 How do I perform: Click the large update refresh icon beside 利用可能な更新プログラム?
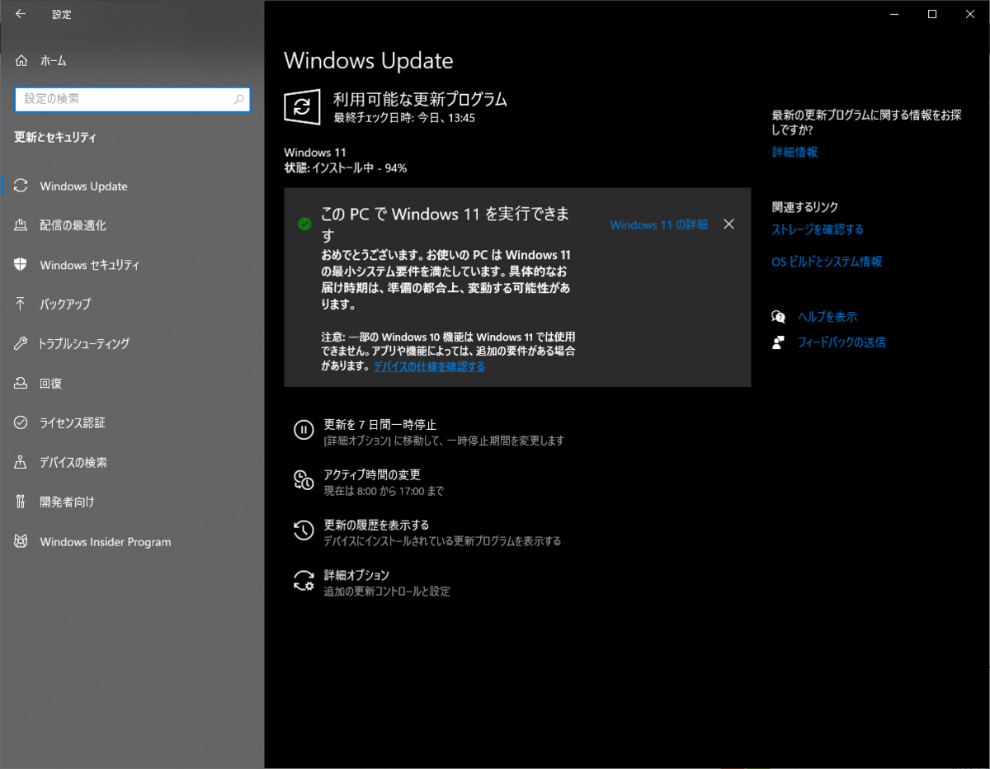coord(302,107)
